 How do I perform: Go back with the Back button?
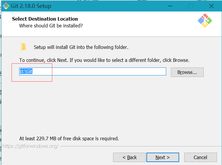point(129,157)
